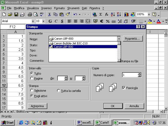Viewport: 168px width, 126px height.
Task: Open the fx function wizard
Action: click(107, 14)
